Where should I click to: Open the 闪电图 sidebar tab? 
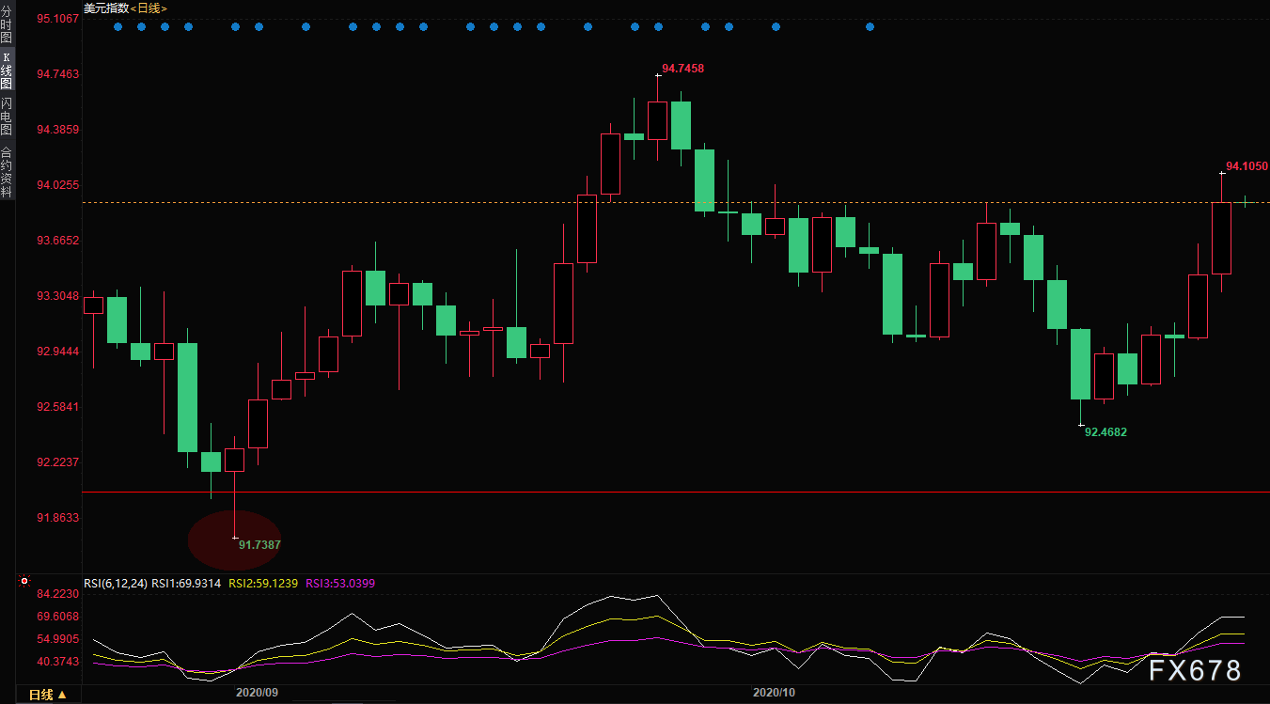pos(7,116)
